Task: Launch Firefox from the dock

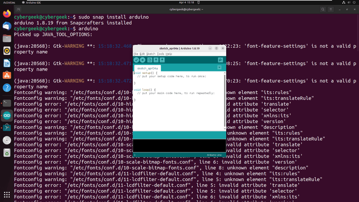Action: click(x=7, y=14)
